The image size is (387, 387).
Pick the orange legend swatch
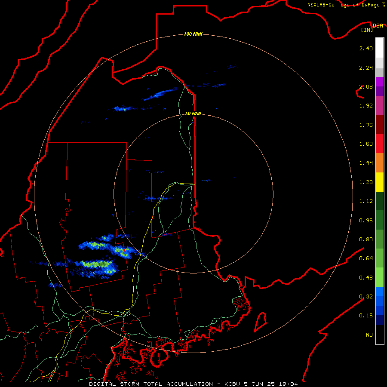pyautogui.click(x=380, y=163)
